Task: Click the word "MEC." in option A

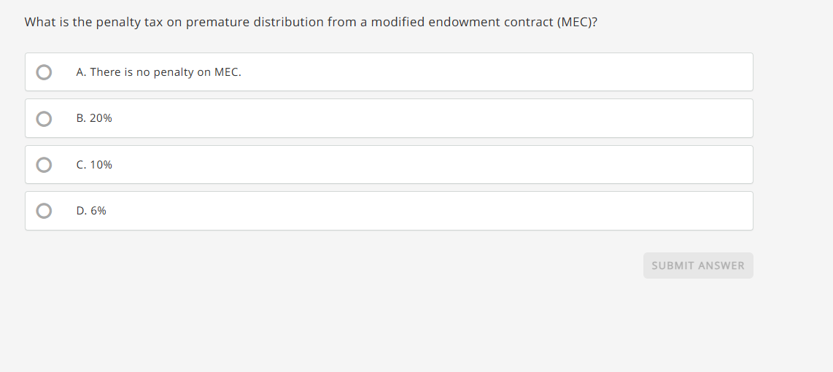Action: click(x=228, y=72)
